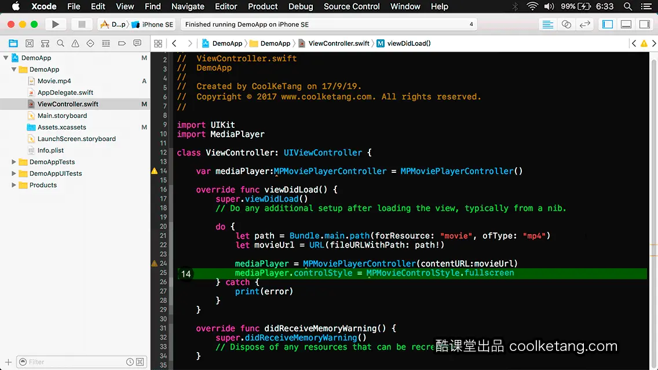Open the Find navigator
658x370 pixels.
[60, 43]
